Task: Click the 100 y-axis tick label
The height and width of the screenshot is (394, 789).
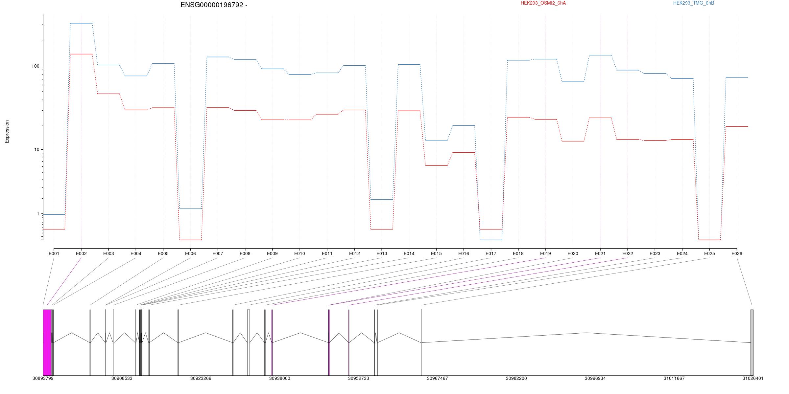Action: click(35, 66)
